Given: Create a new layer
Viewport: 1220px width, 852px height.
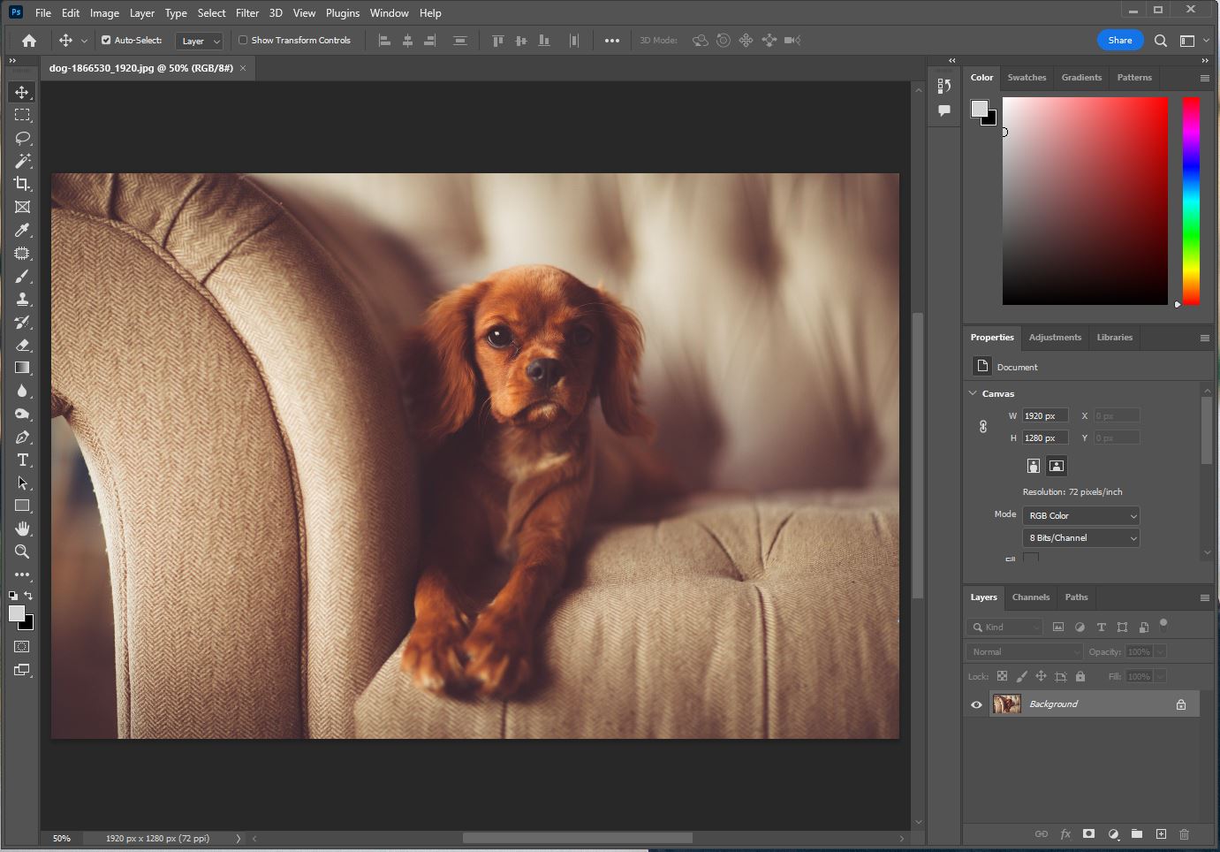Looking at the screenshot, I should coord(1161,833).
